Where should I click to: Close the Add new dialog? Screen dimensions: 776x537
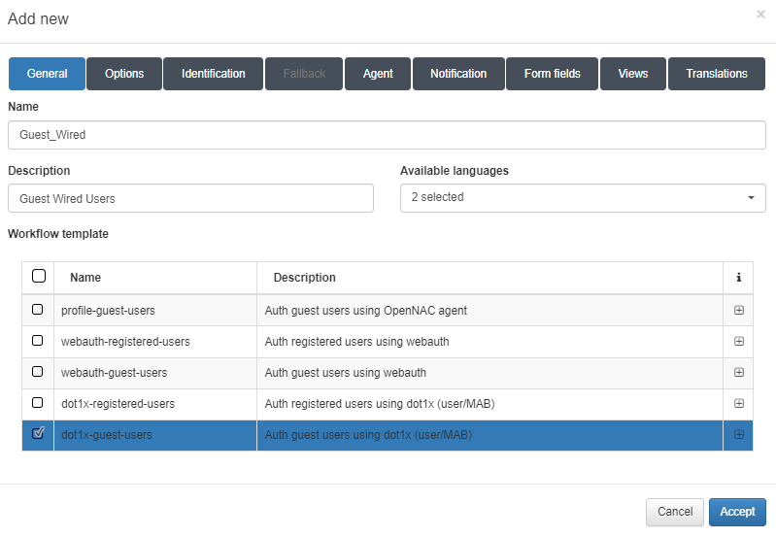(760, 15)
